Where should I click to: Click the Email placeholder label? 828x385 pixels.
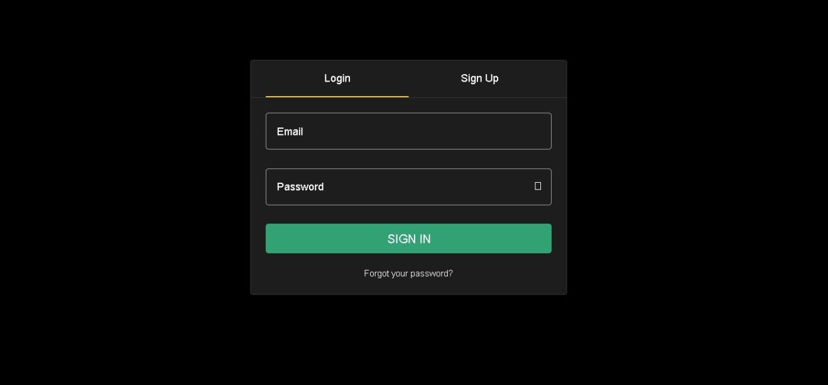click(290, 131)
